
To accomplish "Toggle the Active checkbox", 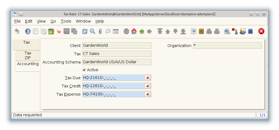I will click(x=84, y=70).
